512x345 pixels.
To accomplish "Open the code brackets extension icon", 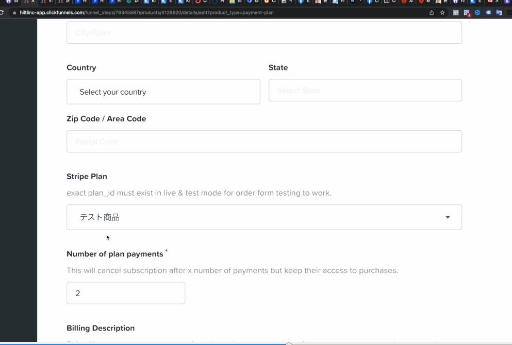I will click(x=456, y=13).
